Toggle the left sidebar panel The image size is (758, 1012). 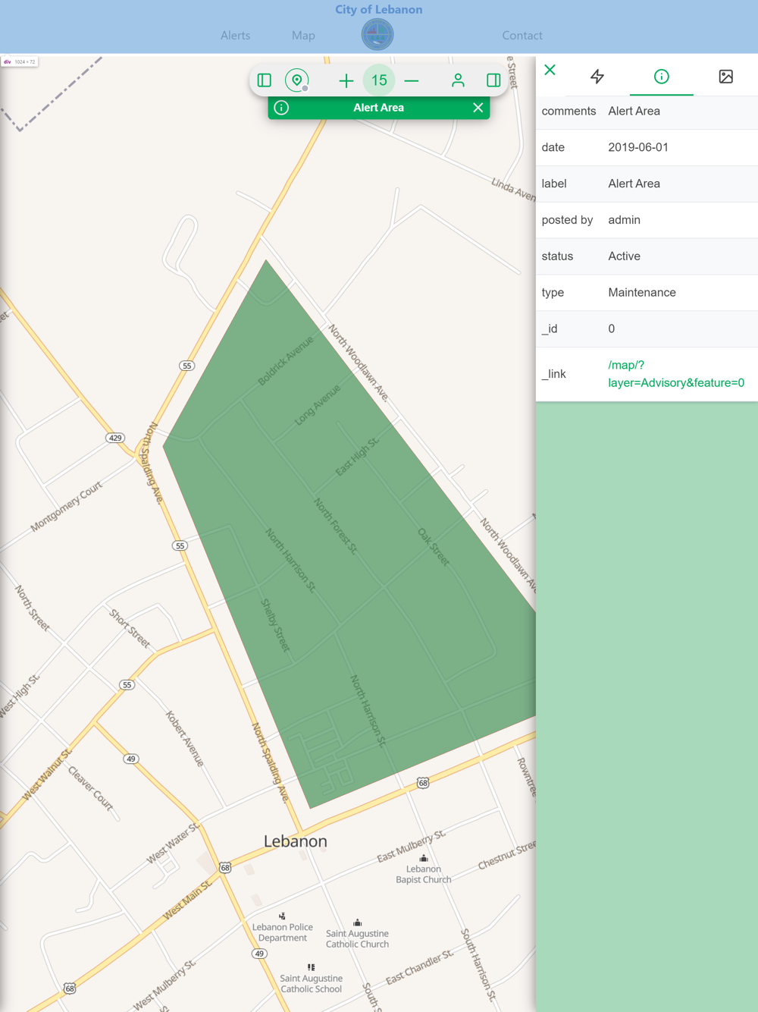coord(265,80)
